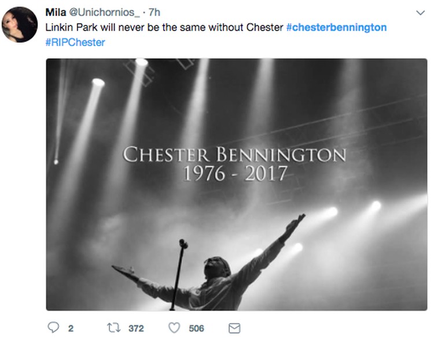Image resolution: width=434 pixels, height=340 pixels.
Task: Expand the tweet options chevron
Action: click(x=421, y=13)
